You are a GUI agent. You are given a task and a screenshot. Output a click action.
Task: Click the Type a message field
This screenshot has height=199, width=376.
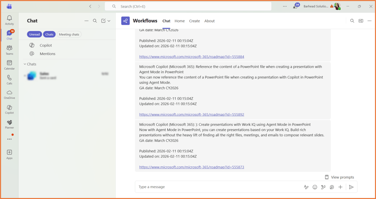[217, 187]
